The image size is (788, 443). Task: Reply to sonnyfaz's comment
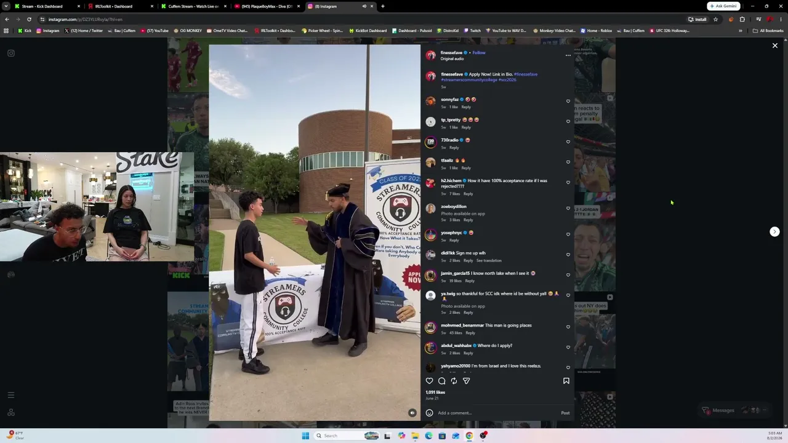(466, 107)
